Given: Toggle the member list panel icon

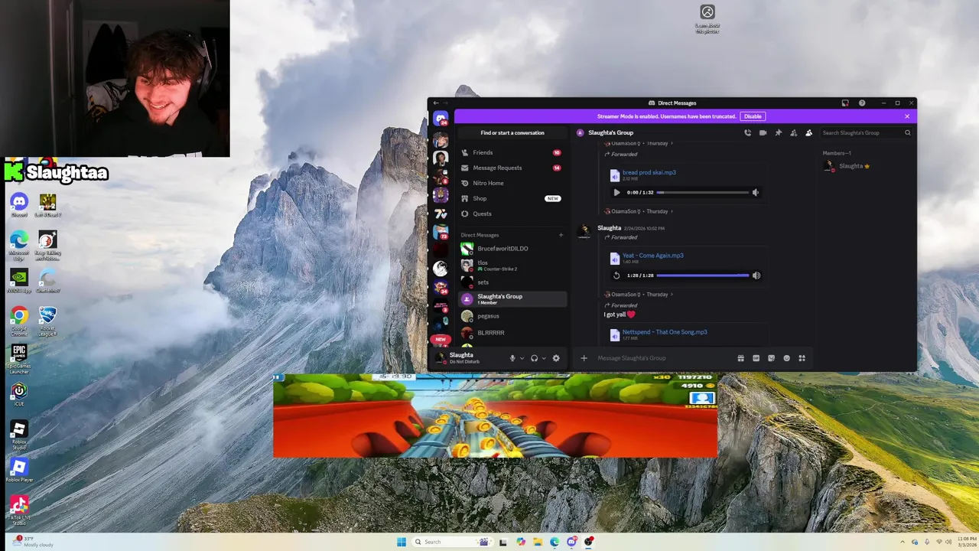Looking at the screenshot, I should [x=808, y=132].
